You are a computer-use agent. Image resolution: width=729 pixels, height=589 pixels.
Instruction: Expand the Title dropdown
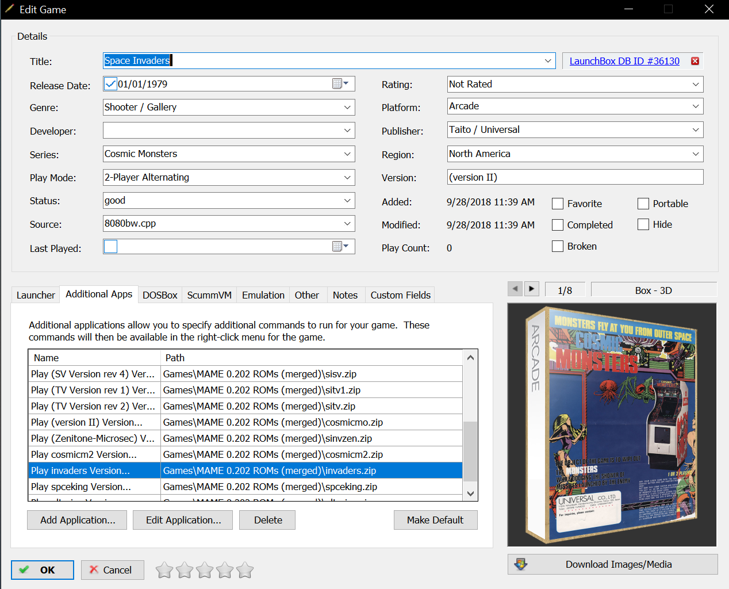pos(548,60)
